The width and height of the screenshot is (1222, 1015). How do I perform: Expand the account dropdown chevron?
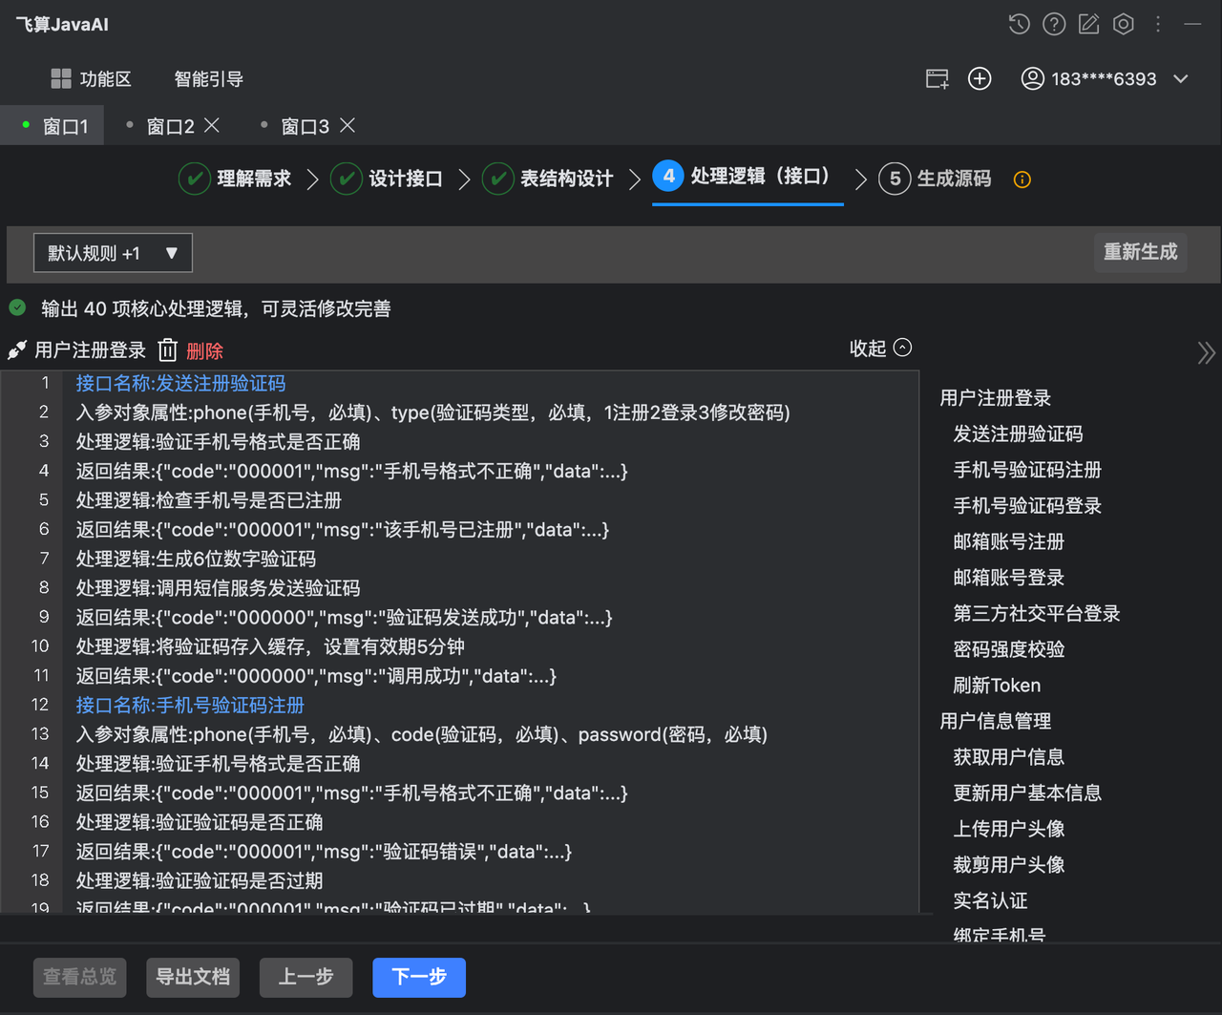1181,78
